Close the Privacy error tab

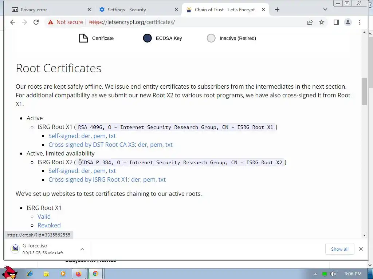point(89,10)
